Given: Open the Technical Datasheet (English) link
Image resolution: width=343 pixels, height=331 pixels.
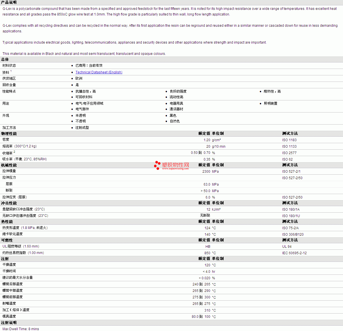Looking at the screenshot, I should click(99, 72).
